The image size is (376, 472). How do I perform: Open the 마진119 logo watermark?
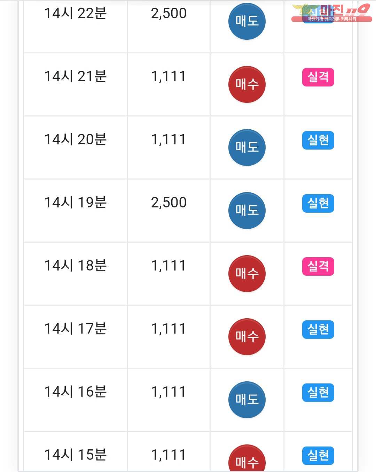[331, 13]
